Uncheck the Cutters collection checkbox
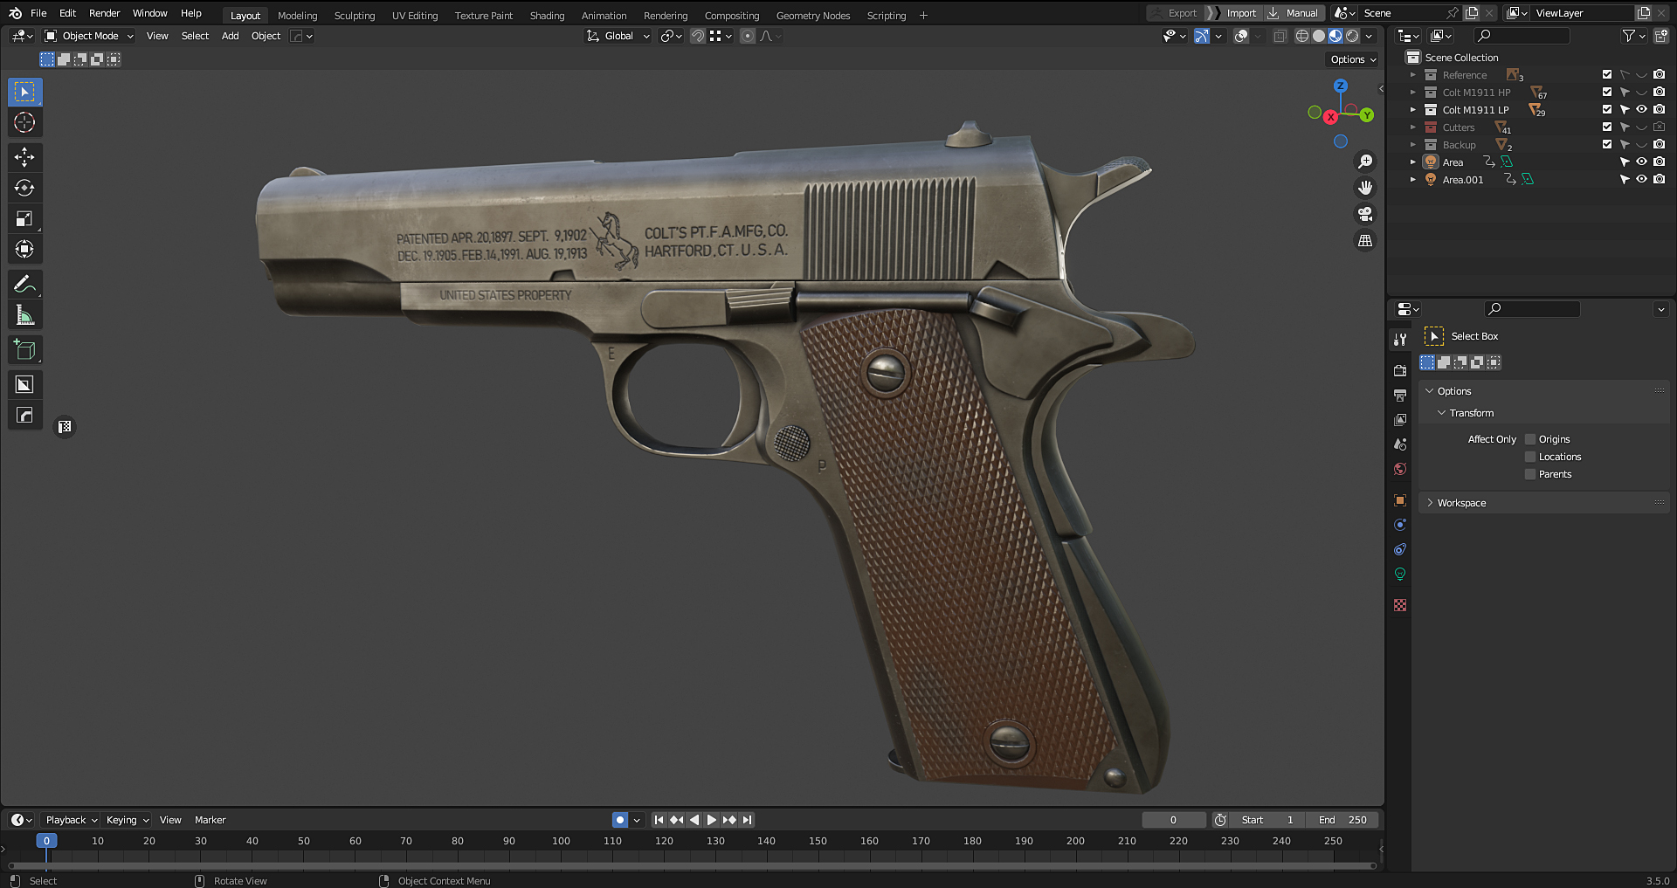The image size is (1677, 888). 1605,127
